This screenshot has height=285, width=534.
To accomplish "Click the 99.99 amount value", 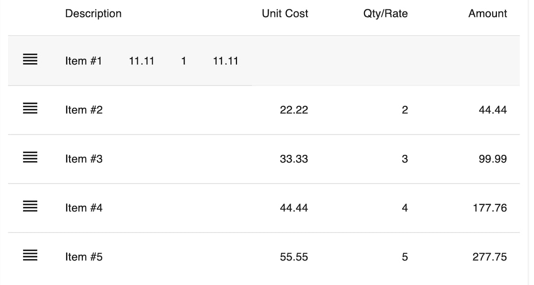I will coord(493,159).
